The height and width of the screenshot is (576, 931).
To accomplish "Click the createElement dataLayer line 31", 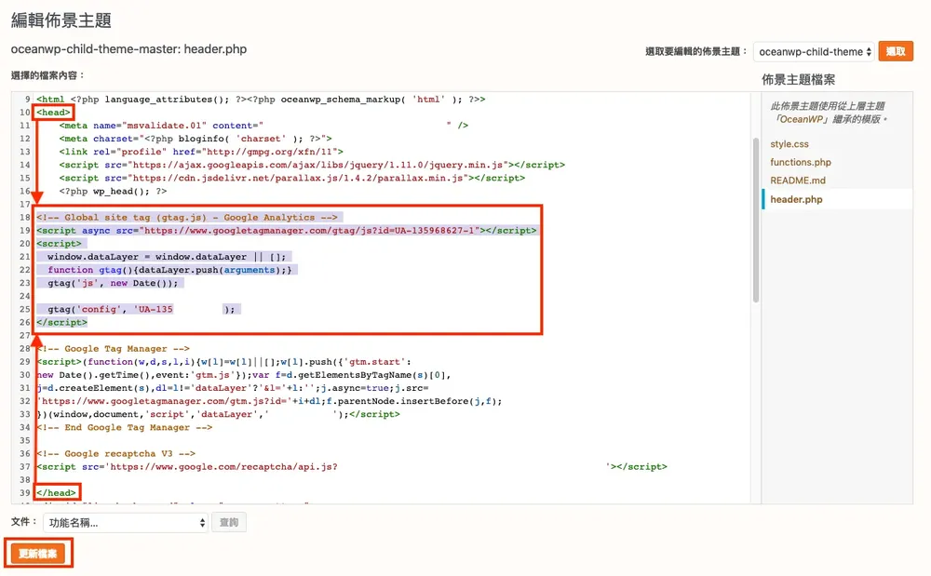I will coord(232,388).
